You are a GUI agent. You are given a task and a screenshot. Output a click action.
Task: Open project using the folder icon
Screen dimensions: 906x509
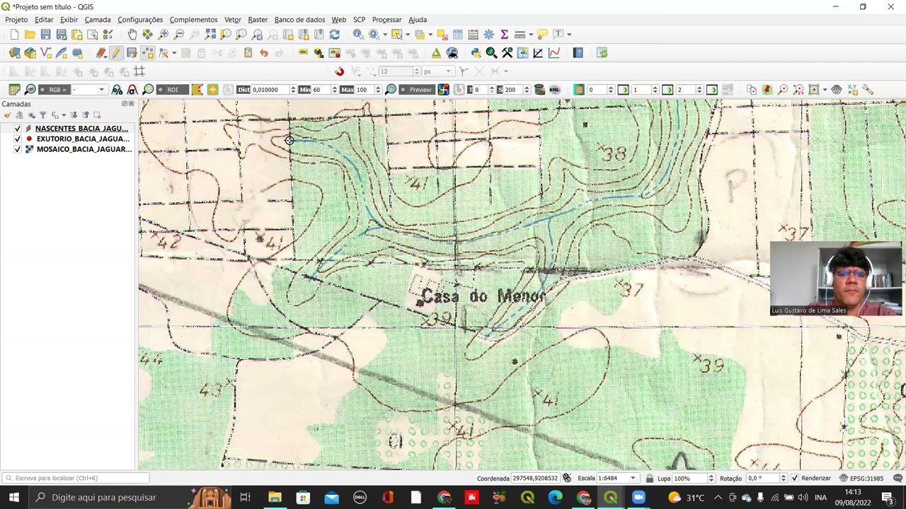tap(30, 34)
